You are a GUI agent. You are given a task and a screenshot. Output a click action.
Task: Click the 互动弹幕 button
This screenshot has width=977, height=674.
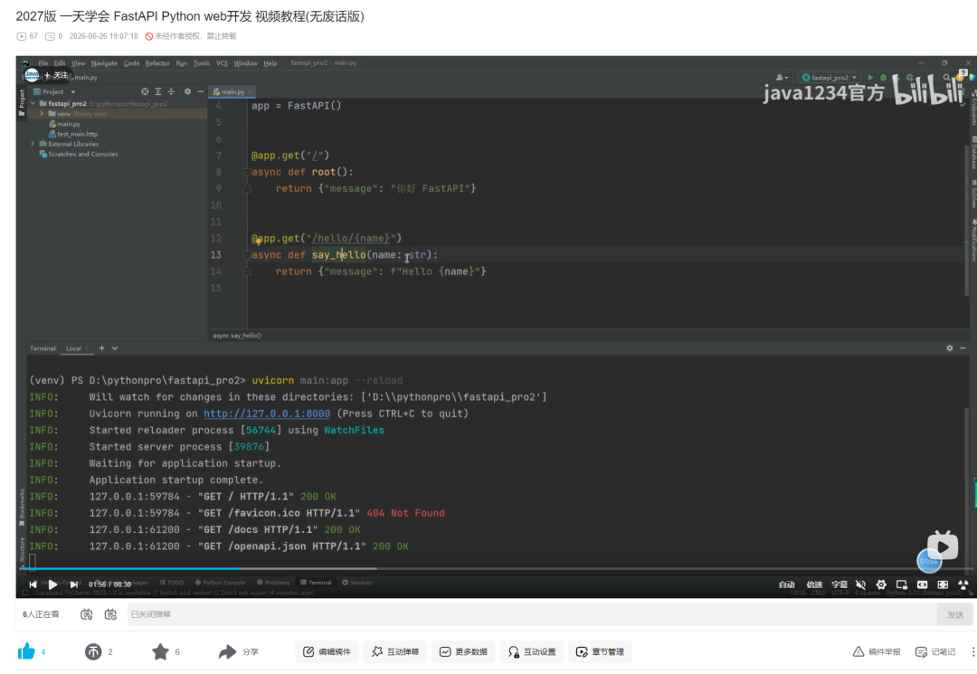click(395, 651)
